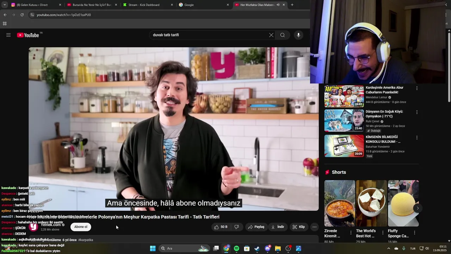Share the video with Paylaş button

[x=256, y=227]
